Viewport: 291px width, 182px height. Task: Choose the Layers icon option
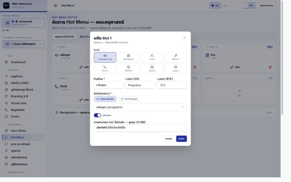(176, 69)
